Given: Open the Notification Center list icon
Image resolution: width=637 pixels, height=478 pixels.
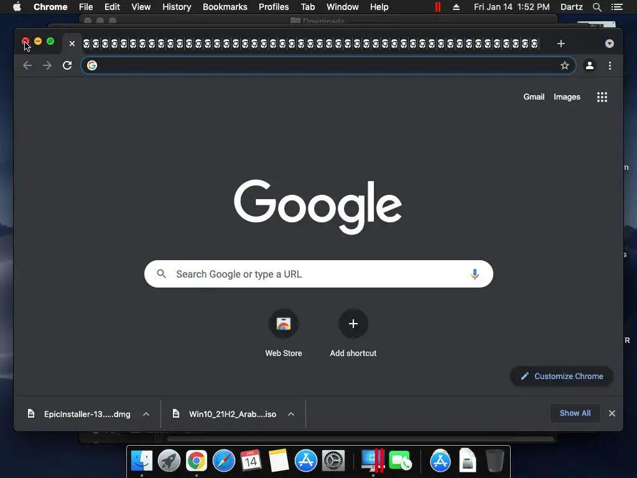Looking at the screenshot, I should pos(616,7).
